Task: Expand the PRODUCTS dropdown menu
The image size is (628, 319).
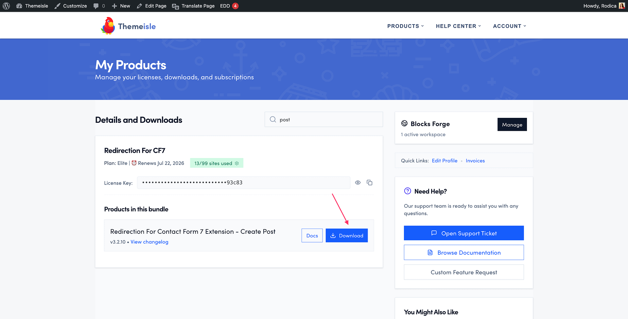Action: (406, 26)
